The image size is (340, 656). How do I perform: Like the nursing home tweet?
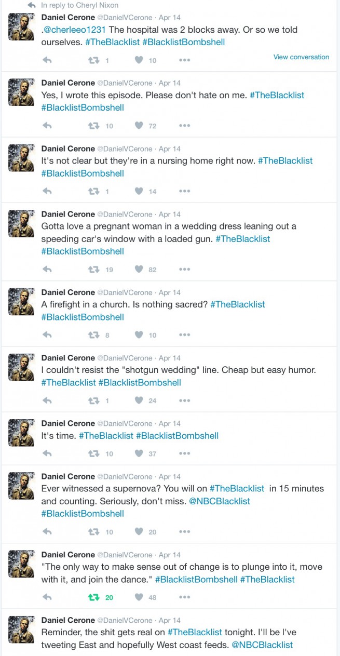139,191
